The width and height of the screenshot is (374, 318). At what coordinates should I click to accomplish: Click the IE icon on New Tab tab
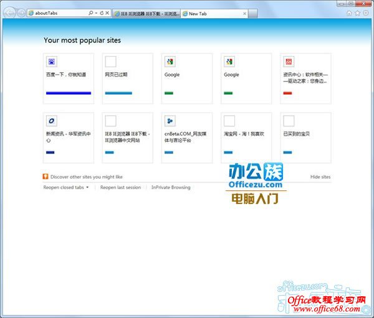185,14
